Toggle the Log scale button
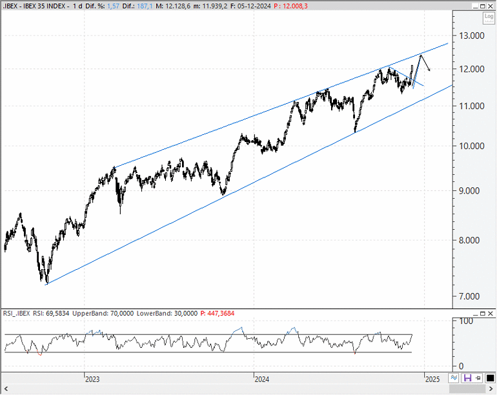Image resolution: width=497 pixels, height=395 pixels. pyautogui.click(x=489, y=18)
